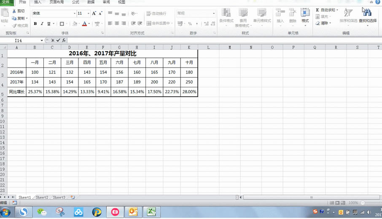Click the cell borders icon
The width and height of the screenshot is (382, 219).
(62, 24)
